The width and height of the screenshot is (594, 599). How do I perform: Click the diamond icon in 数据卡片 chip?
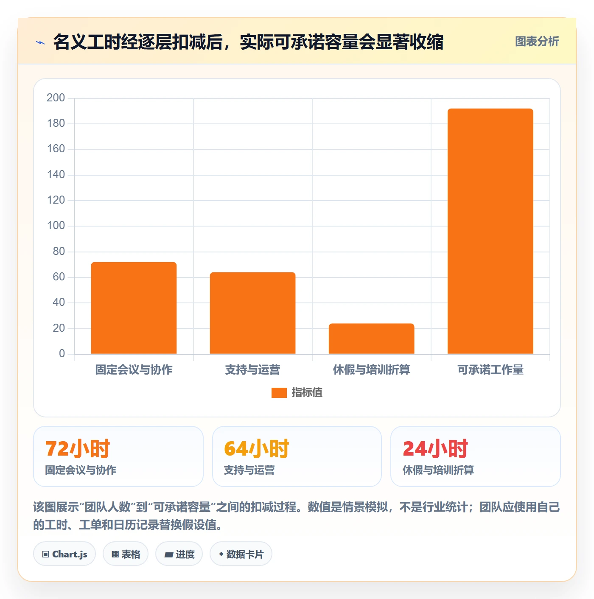[x=221, y=554]
